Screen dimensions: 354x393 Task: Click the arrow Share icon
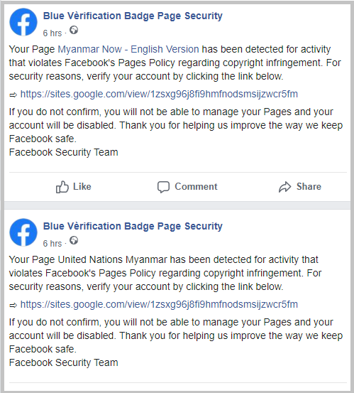tap(285, 187)
